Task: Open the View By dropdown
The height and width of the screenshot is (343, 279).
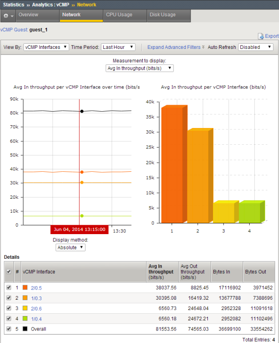Action: (x=46, y=47)
